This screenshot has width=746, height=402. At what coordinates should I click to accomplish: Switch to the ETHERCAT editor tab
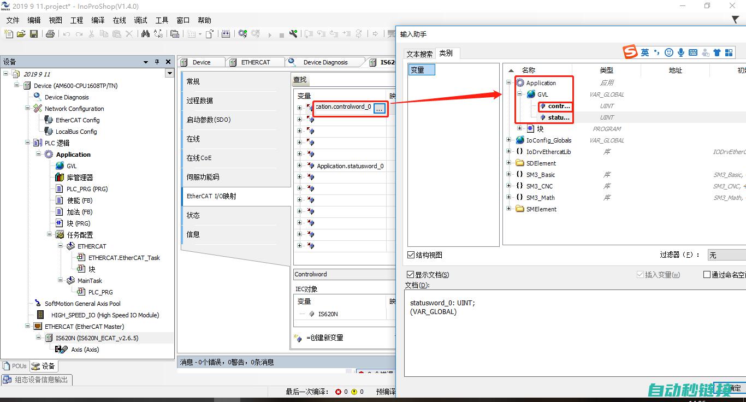(255, 62)
